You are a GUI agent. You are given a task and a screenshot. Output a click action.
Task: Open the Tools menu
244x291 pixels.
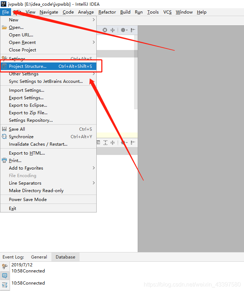point(153,12)
